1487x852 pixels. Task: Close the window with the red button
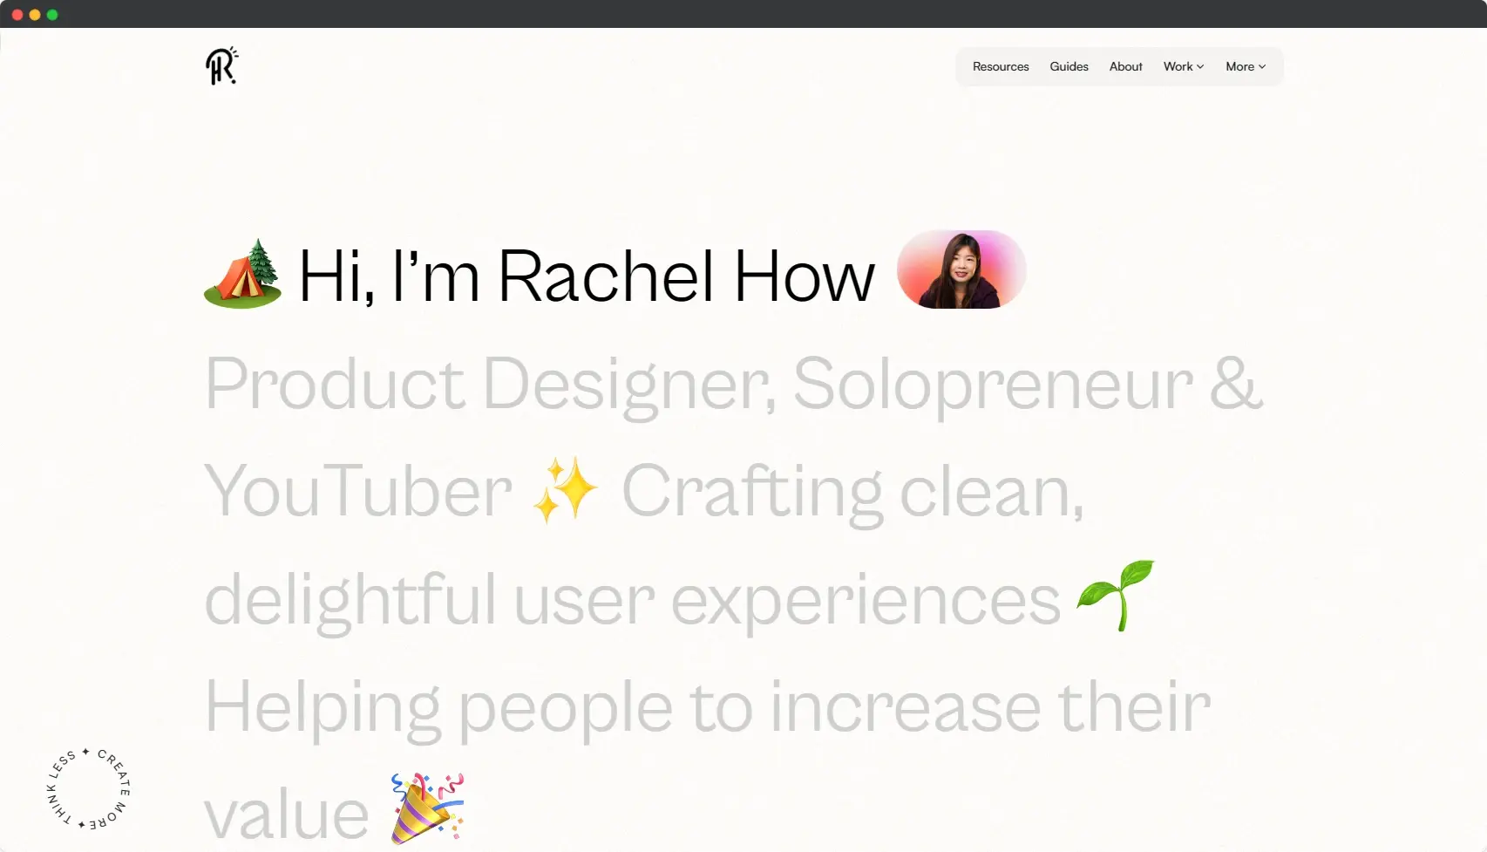pos(17,15)
